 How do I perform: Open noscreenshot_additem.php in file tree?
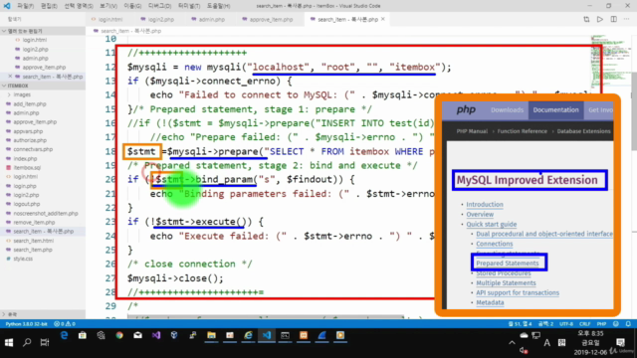[x=46, y=213]
